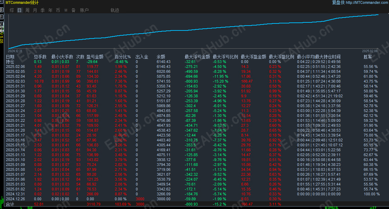Click trade count 96 in 2025.02.03 row
Screen dimensions: 389x209
tap(78, 81)
